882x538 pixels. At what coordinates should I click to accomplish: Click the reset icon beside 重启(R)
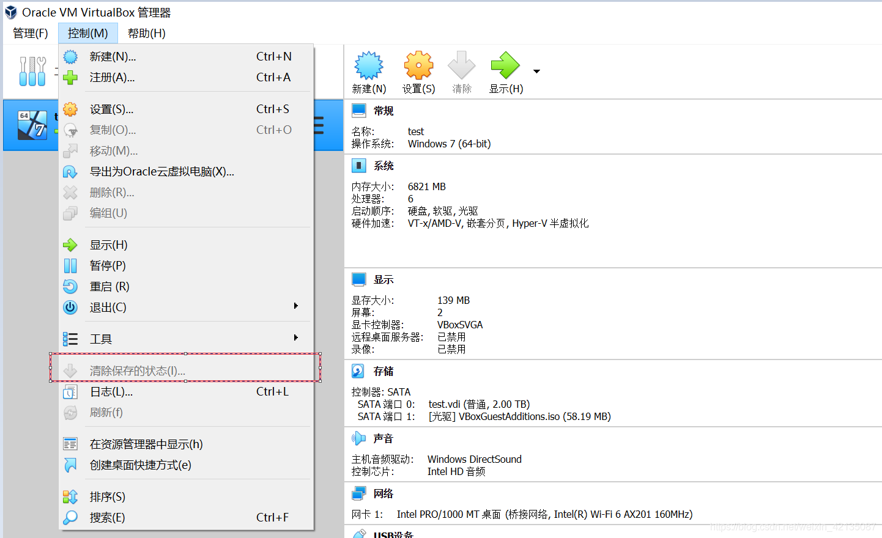[x=70, y=287]
